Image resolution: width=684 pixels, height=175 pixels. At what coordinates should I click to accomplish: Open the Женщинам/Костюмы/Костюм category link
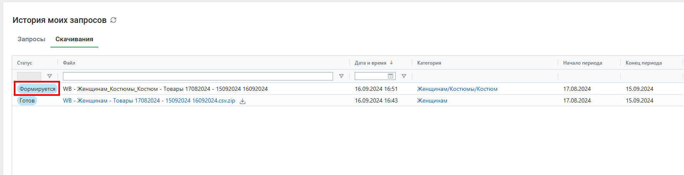[457, 89]
